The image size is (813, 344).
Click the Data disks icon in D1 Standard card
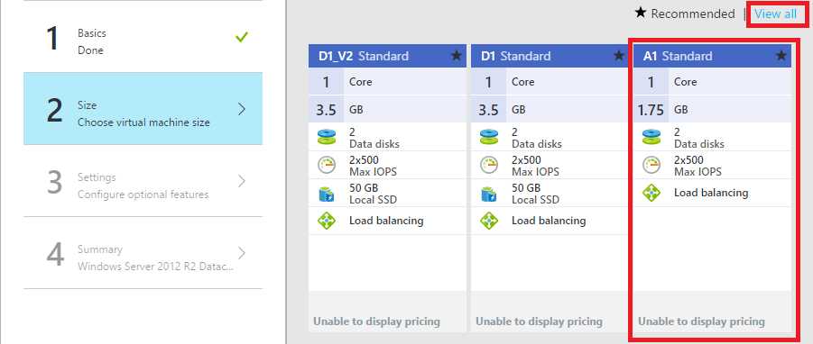point(489,137)
